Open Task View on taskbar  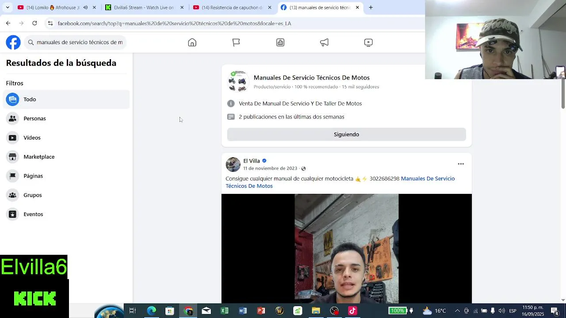tap(132, 311)
